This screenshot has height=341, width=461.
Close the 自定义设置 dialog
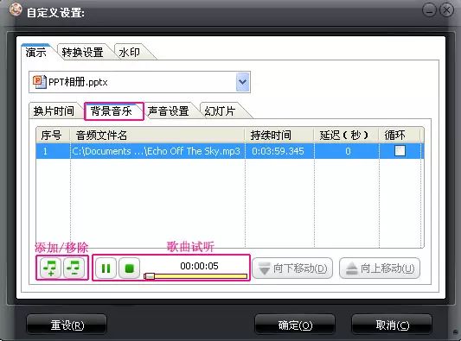(x=446, y=10)
